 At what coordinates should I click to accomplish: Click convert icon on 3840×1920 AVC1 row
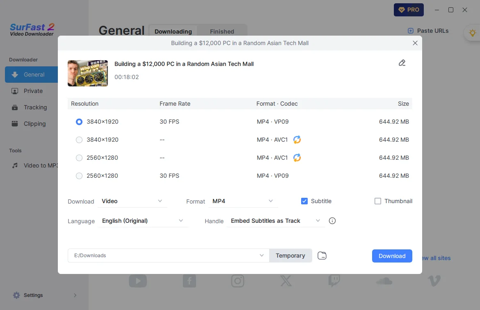point(297,140)
